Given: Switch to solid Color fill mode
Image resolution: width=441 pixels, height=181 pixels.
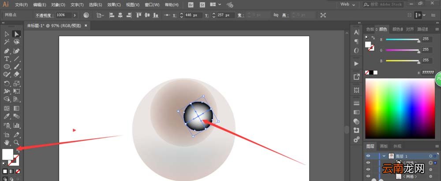Looking at the screenshot, I should click(5, 171).
